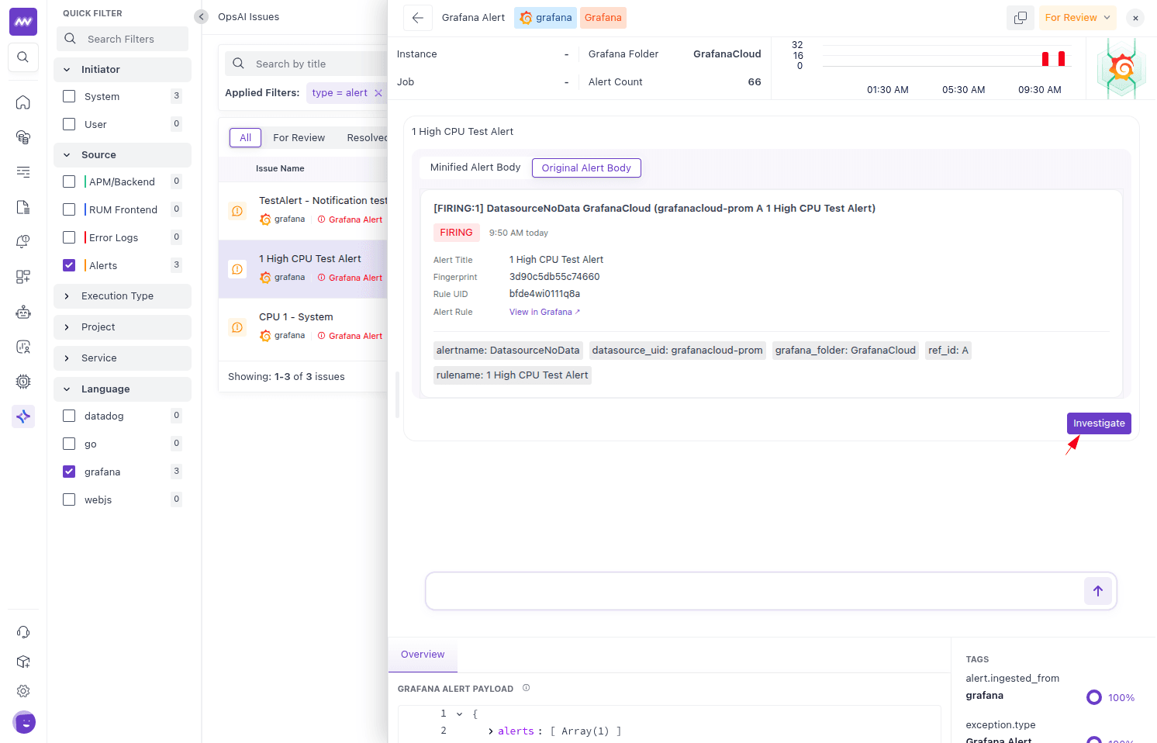The image size is (1157, 743).
Task: Open the settings gear in sidebar
Action: pos(23,691)
